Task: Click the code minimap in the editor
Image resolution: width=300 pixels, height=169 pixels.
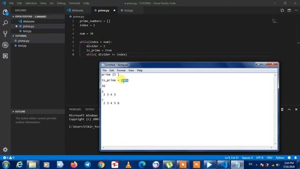Action: (x=275, y=21)
